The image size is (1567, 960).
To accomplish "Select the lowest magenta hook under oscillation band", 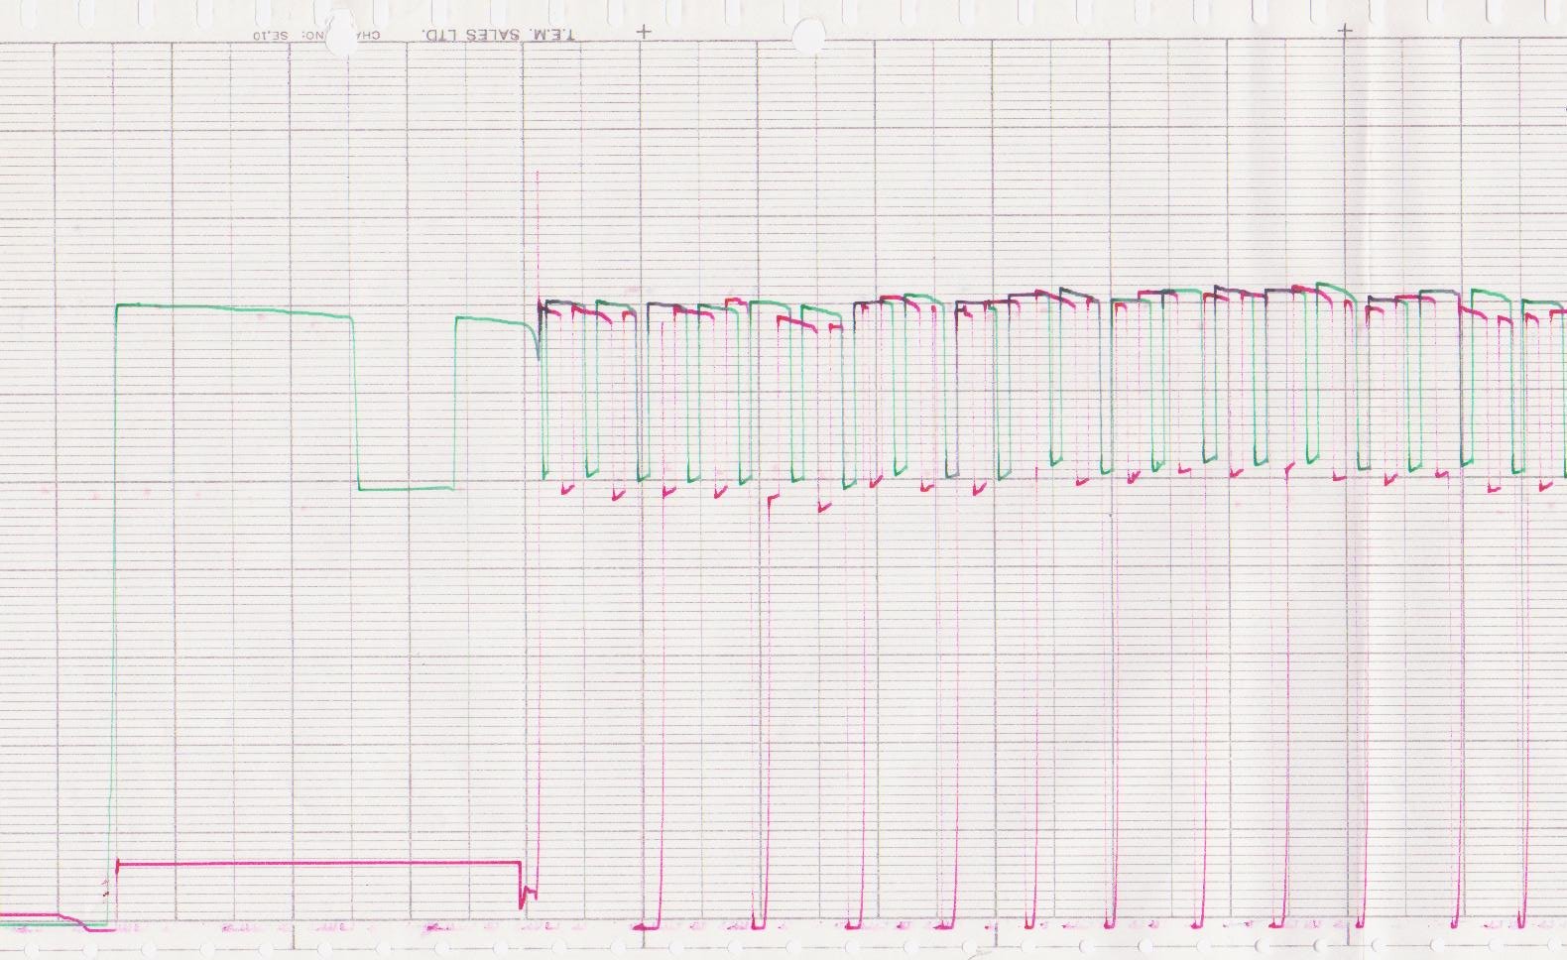I will pyautogui.click(x=824, y=508).
